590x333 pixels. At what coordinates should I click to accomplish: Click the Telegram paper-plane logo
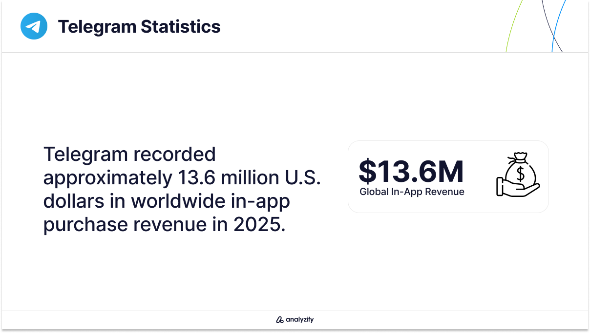pos(34,26)
